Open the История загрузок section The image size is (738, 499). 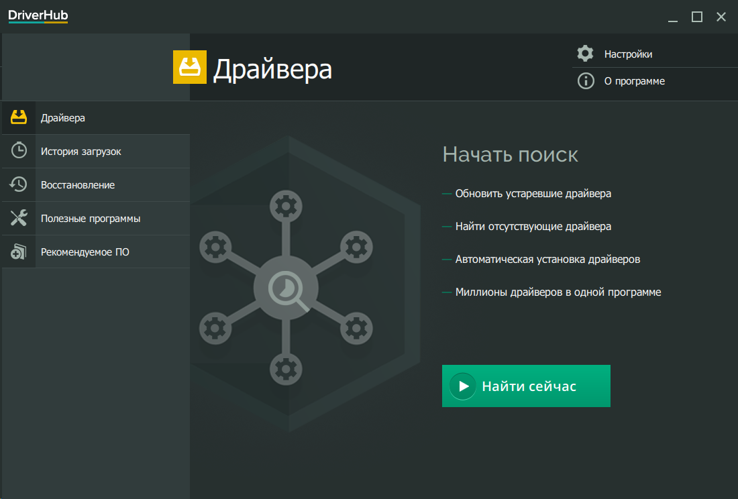coord(81,152)
